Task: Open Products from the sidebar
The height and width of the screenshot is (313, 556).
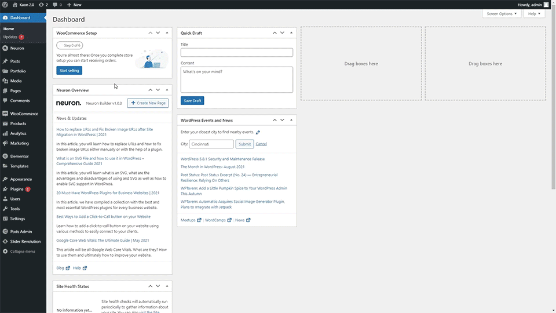Action: (x=23, y=123)
